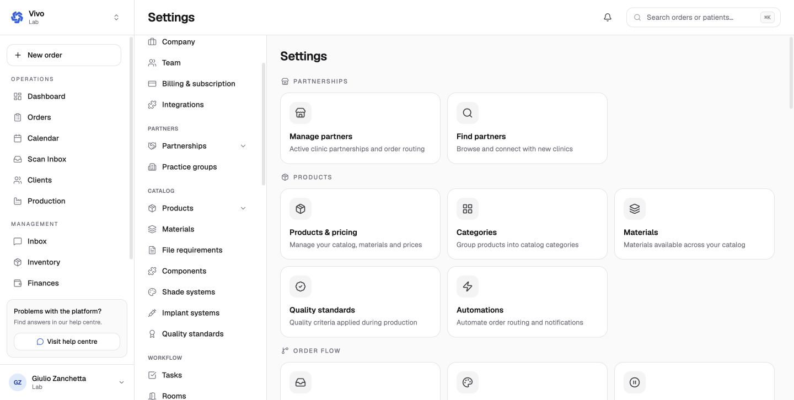Click the Order Flow pause card icon
This screenshot has height=400, width=794.
[x=635, y=382]
